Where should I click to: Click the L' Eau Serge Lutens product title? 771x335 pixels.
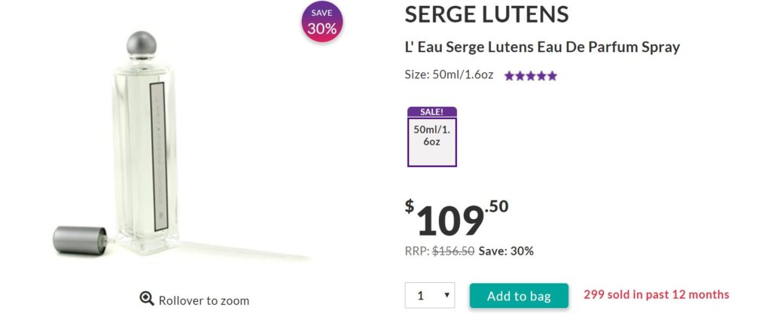point(542,47)
